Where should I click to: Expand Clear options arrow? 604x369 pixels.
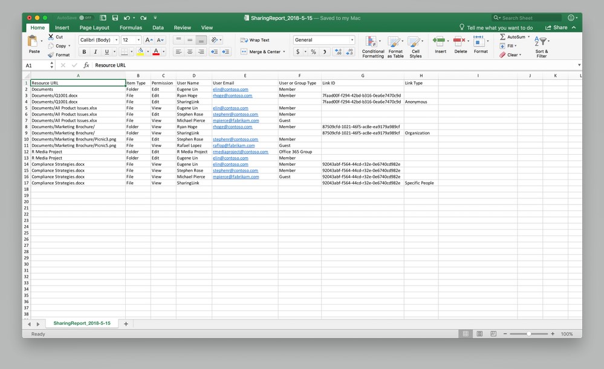pyautogui.click(x=521, y=55)
